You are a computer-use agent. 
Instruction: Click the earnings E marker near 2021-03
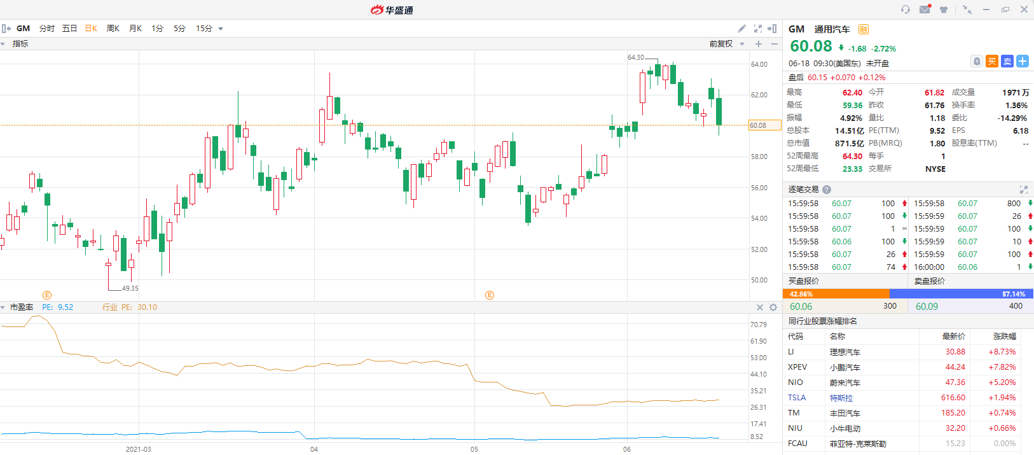(x=47, y=295)
